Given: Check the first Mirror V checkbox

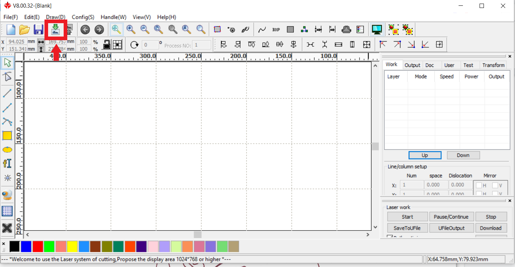Looking at the screenshot, I should (x=495, y=185).
